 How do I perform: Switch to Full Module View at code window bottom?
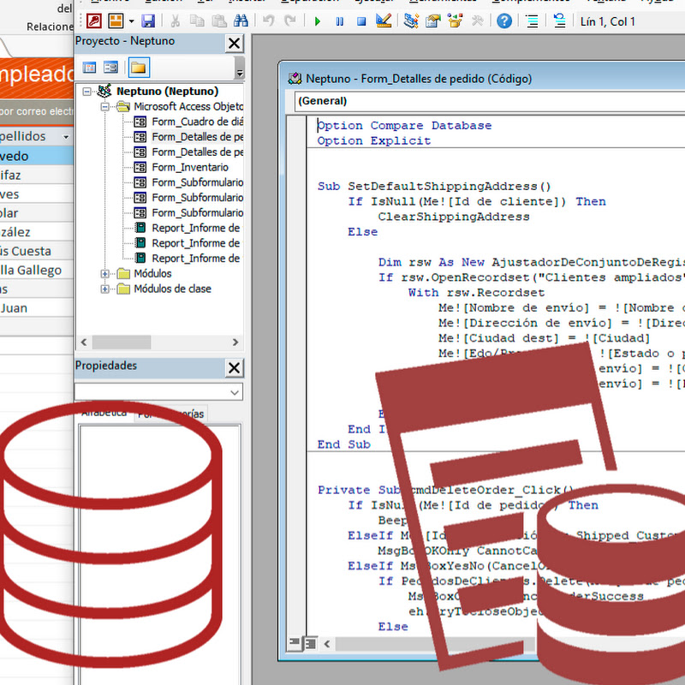coord(311,645)
